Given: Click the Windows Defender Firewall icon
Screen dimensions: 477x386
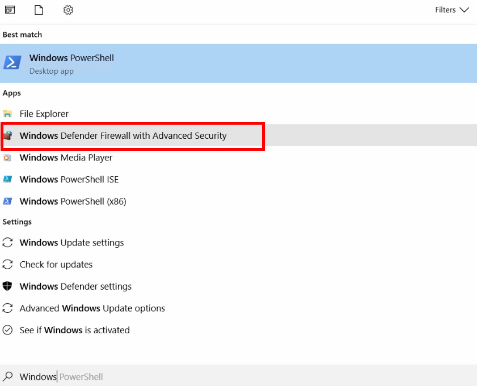Looking at the screenshot, I should 7,135.
